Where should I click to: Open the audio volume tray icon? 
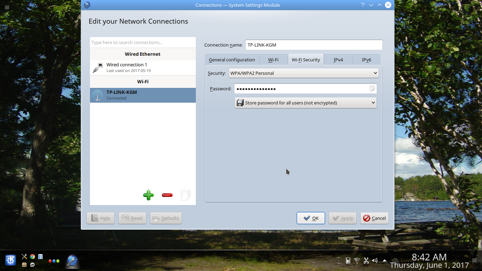[x=375, y=260]
